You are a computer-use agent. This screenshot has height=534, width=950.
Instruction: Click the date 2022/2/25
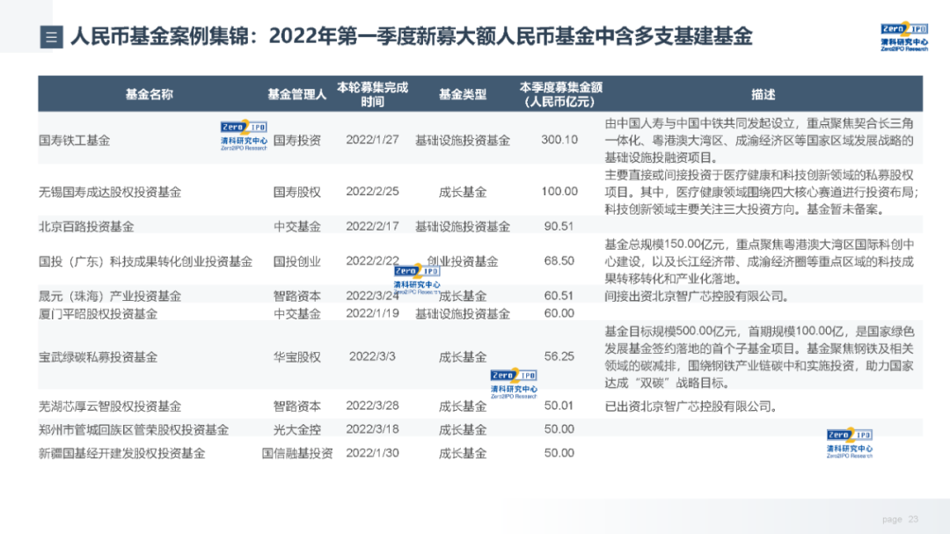[373, 192]
